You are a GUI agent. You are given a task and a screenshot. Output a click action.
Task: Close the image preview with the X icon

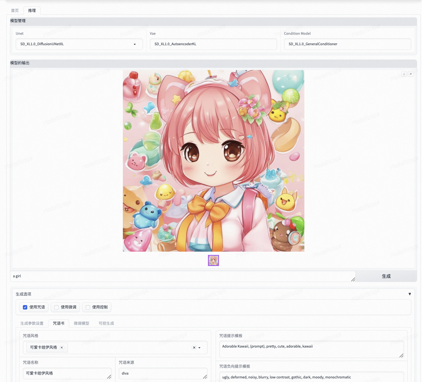[x=411, y=74]
